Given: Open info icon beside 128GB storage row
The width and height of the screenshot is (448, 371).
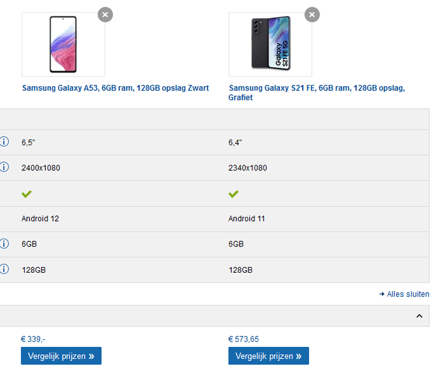Looking at the screenshot, I should coord(4,269).
